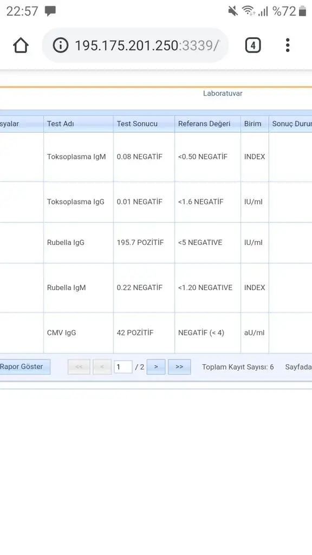The width and height of the screenshot is (312, 555).
Task: Click reference value <0.50 NEGATİF
Action: pos(203,157)
